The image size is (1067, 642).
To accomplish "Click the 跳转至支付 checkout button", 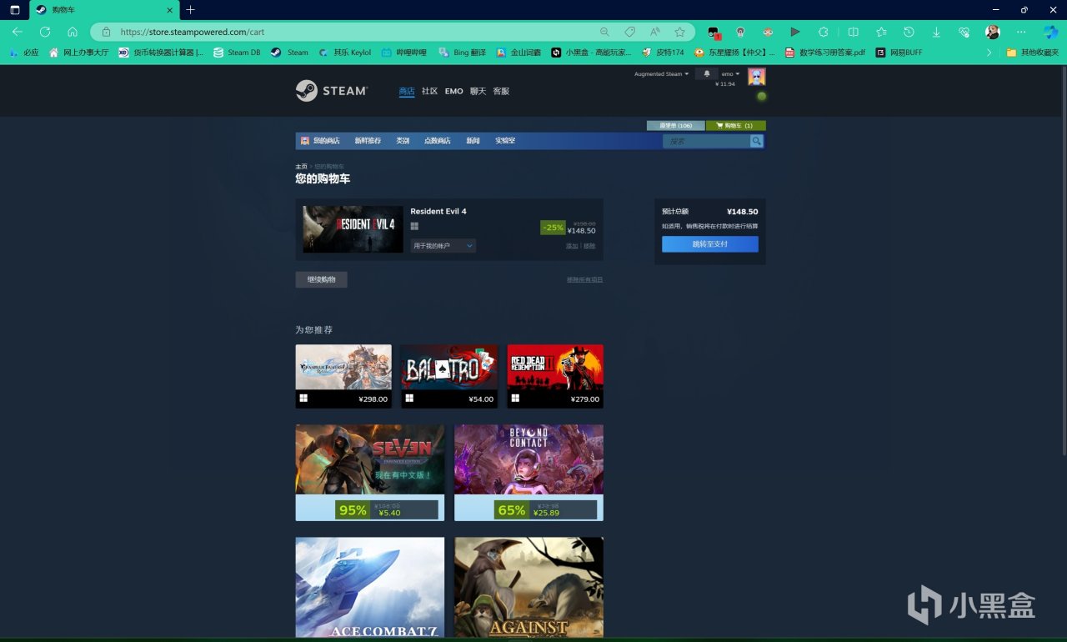I will tap(710, 244).
